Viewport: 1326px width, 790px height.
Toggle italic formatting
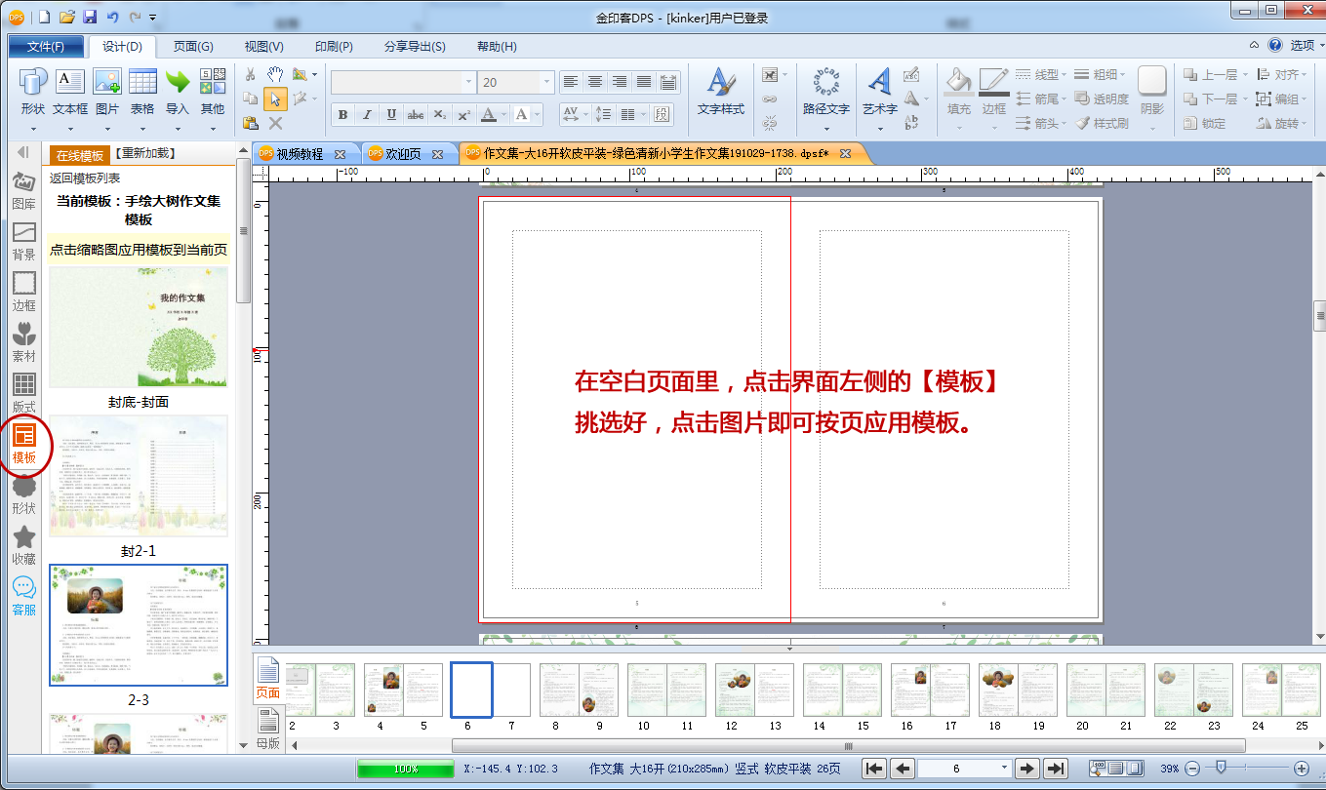point(367,115)
